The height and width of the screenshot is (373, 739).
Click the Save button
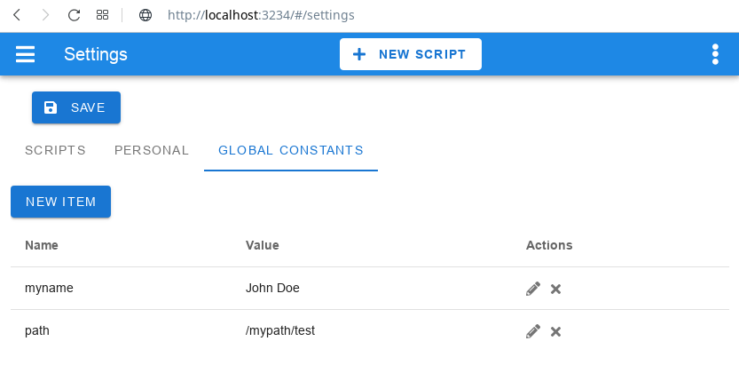point(76,107)
